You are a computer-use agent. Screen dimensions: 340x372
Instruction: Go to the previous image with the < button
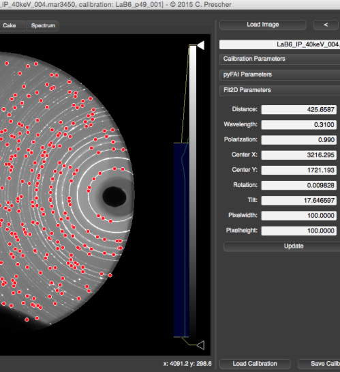[x=326, y=25]
